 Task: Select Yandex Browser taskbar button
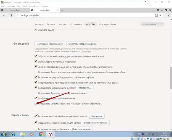pos(50,134)
